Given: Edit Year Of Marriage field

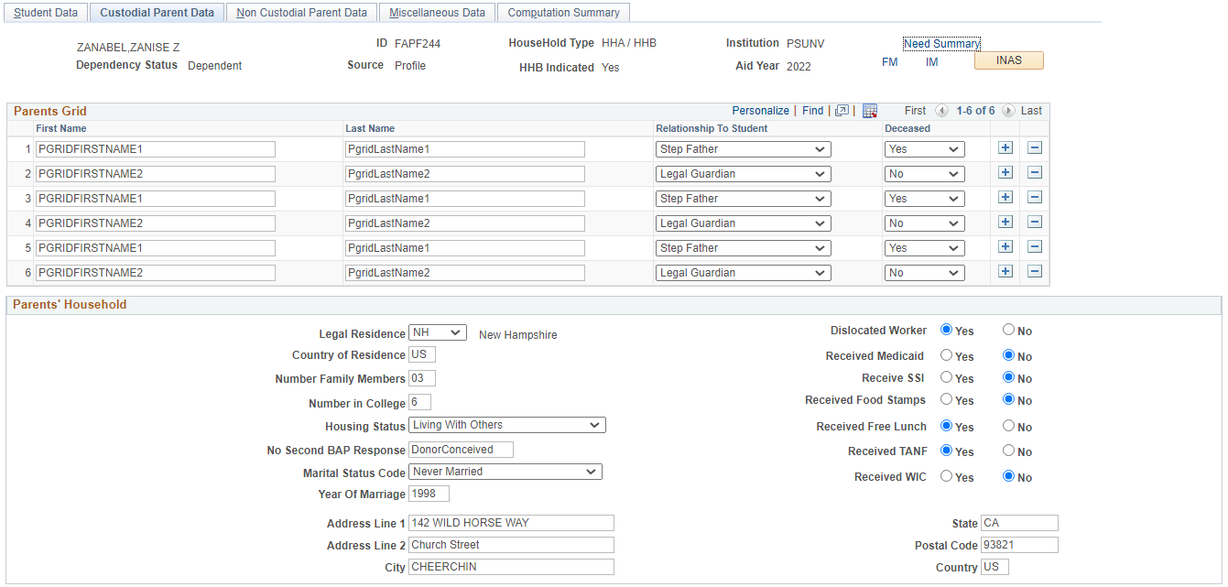Looking at the screenshot, I should (x=429, y=494).
